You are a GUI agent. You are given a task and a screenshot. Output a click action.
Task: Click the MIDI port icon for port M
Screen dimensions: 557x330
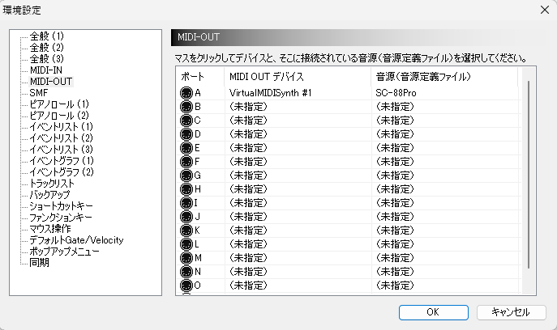[186, 258]
